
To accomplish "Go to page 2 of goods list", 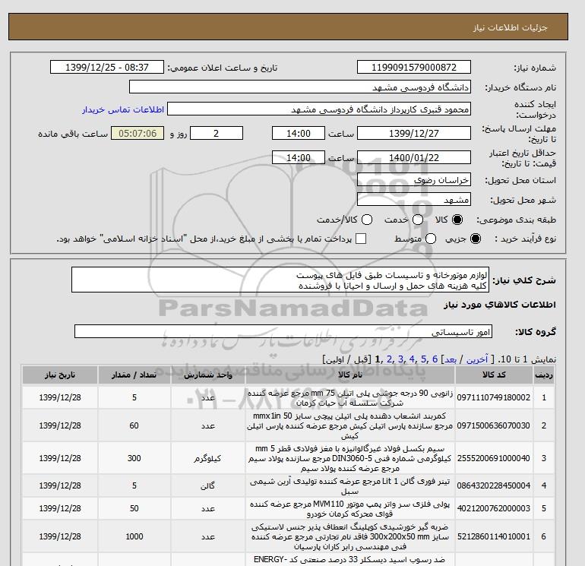I will click(390, 359).
